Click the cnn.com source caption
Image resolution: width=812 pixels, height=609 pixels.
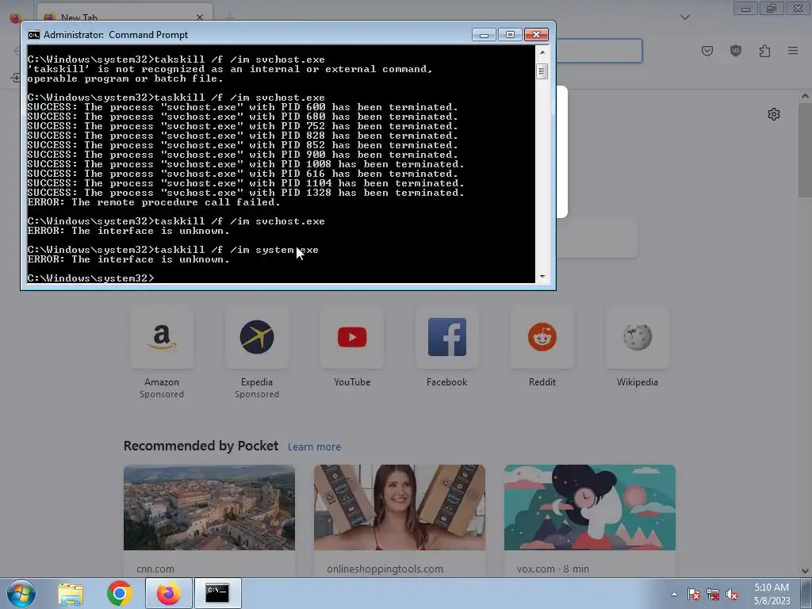[x=155, y=569]
